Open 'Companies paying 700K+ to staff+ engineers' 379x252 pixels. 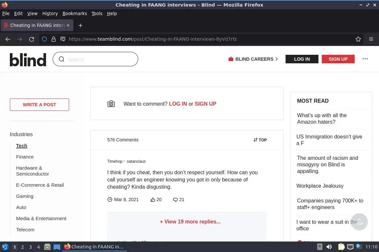tap(330, 204)
